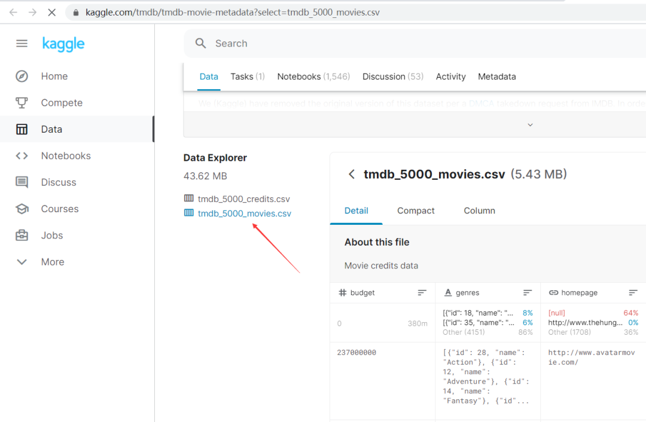Screen dimensions: 646x422
Task: Expand the dataset description chevron
Action: pos(530,125)
